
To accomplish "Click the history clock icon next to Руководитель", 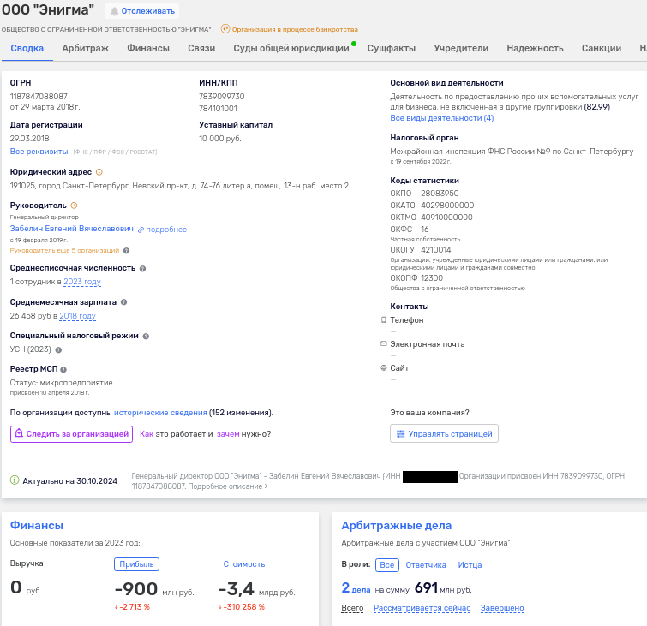I will (74, 206).
